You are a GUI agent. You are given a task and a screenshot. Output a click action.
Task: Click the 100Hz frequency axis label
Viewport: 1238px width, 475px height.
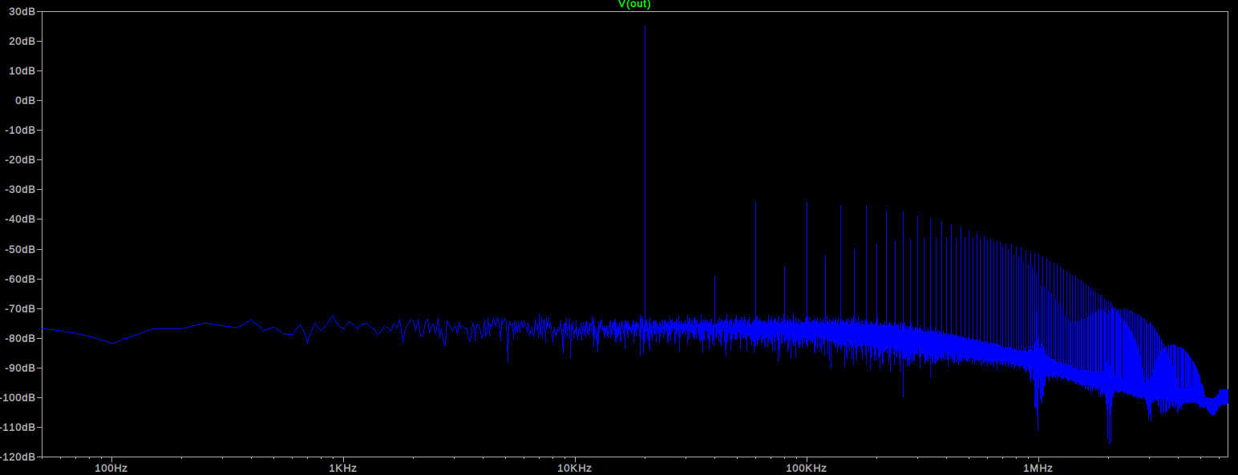click(111, 467)
